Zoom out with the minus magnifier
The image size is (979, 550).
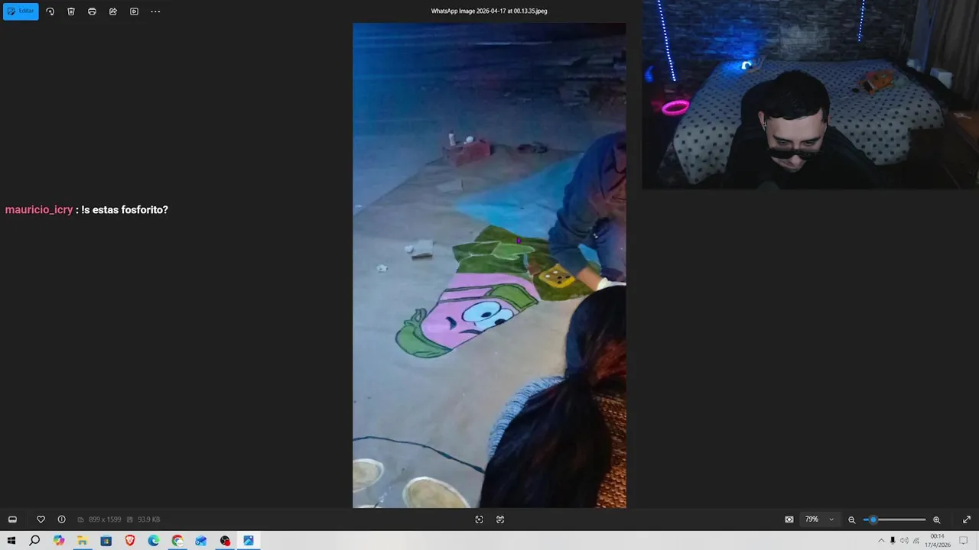(852, 519)
